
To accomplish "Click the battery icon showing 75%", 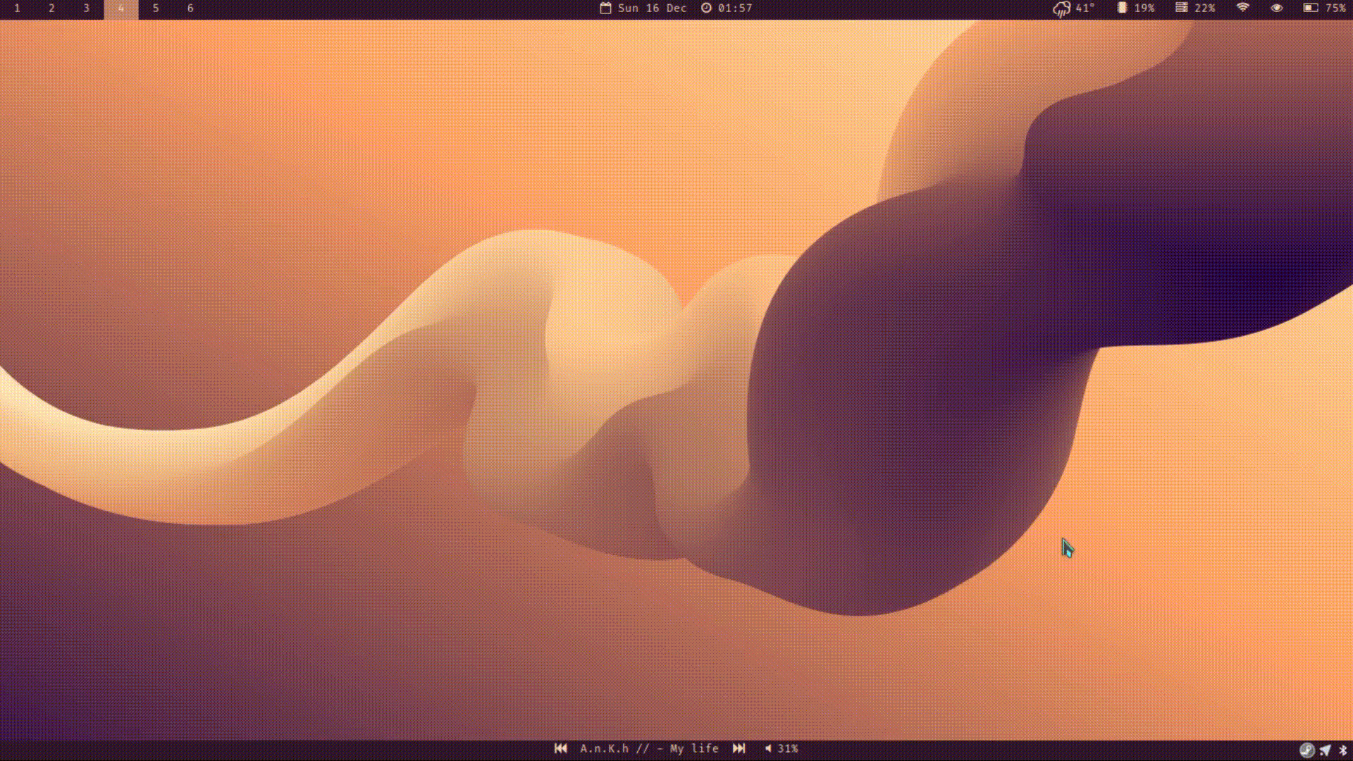I will (x=1310, y=8).
